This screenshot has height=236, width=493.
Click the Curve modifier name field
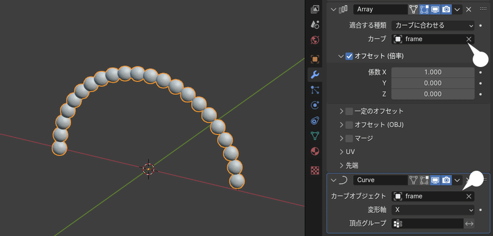tap(380, 180)
